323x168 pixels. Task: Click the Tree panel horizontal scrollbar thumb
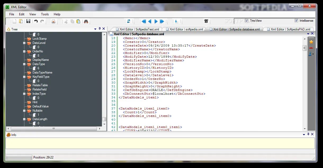53,129
